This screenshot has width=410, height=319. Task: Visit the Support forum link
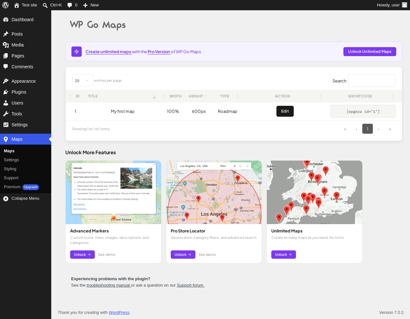[191, 285]
